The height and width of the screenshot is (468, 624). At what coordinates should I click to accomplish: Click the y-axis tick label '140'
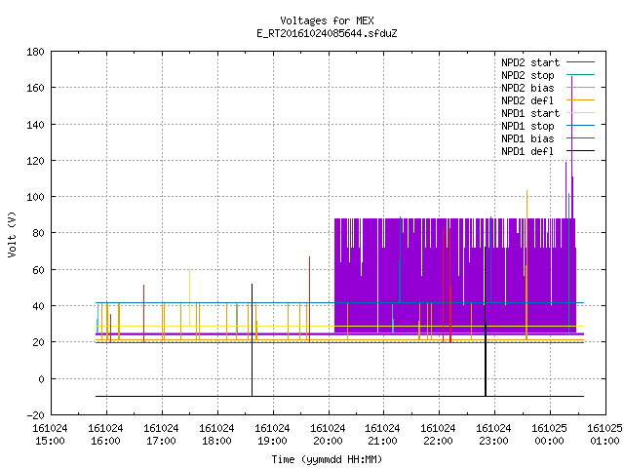pyautogui.click(x=35, y=125)
